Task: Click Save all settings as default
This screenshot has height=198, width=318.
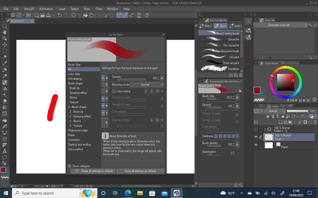Action: (140, 171)
